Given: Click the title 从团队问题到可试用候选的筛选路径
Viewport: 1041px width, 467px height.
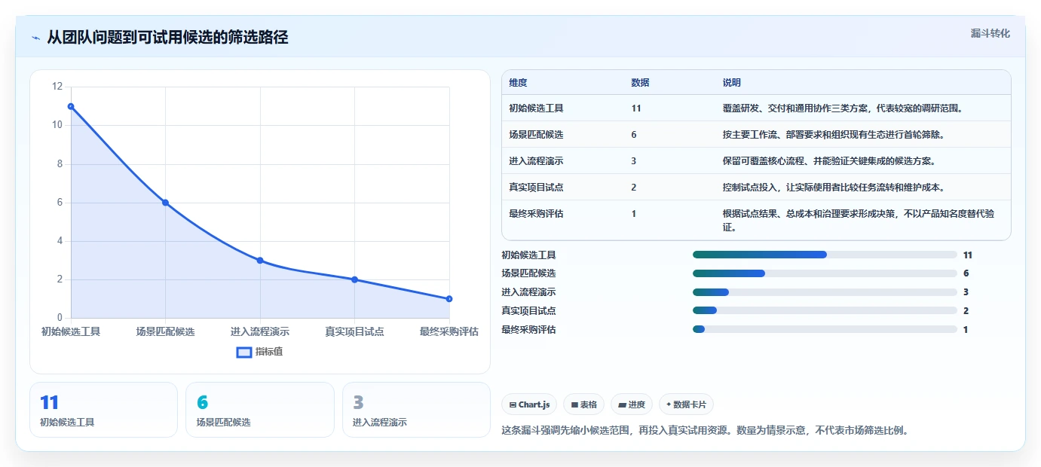Looking at the screenshot, I should 167,38.
